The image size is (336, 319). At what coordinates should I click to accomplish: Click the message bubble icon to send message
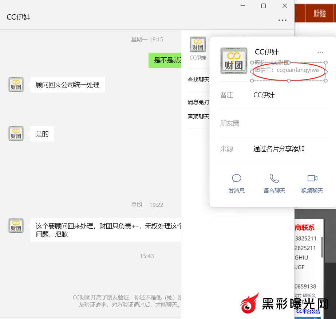coord(237,178)
